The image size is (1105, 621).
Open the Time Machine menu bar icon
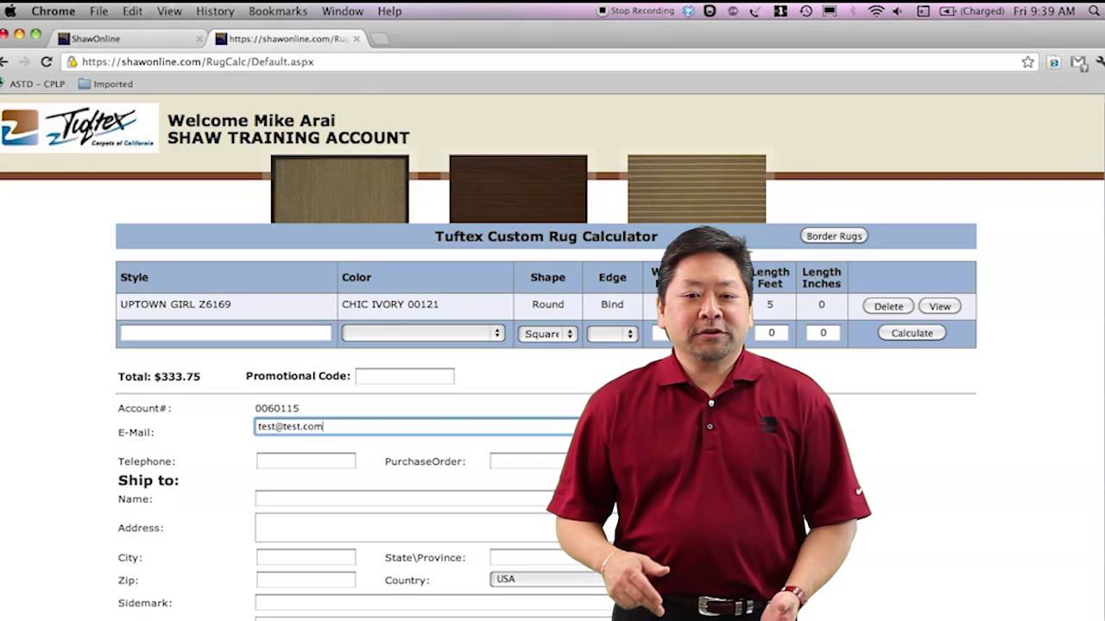click(x=805, y=11)
